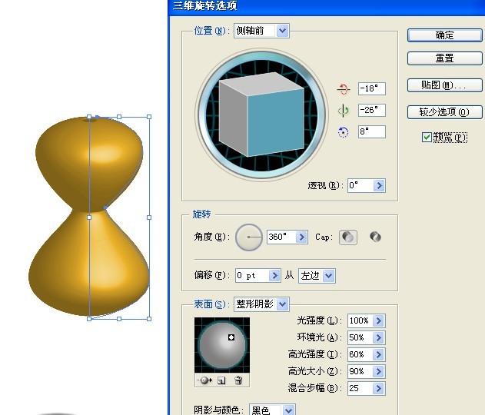Open the 贴图 map art dialog
The height and width of the screenshot is (415, 485).
click(x=444, y=85)
